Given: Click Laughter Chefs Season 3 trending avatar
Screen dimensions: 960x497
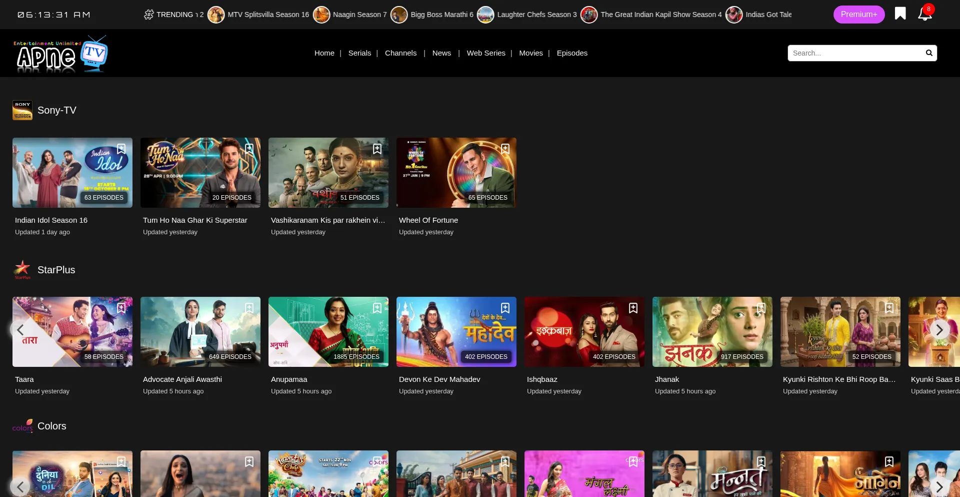Looking at the screenshot, I should [x=485, y=15].
